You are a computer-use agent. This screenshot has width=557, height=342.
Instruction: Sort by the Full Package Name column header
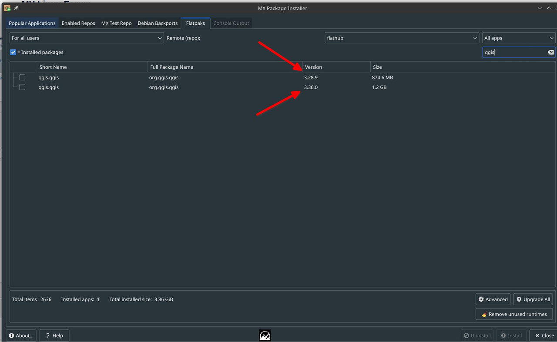tap(225, 67)
